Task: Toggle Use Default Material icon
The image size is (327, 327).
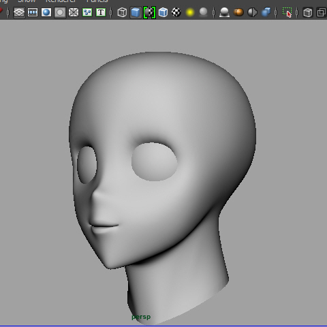Action: point(149,12)
